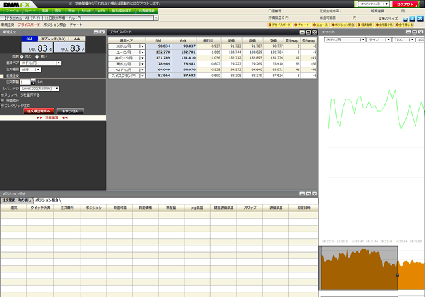Click the yellow チャート window button
This screenshot has height=297, width=425.
coord(301,25)
